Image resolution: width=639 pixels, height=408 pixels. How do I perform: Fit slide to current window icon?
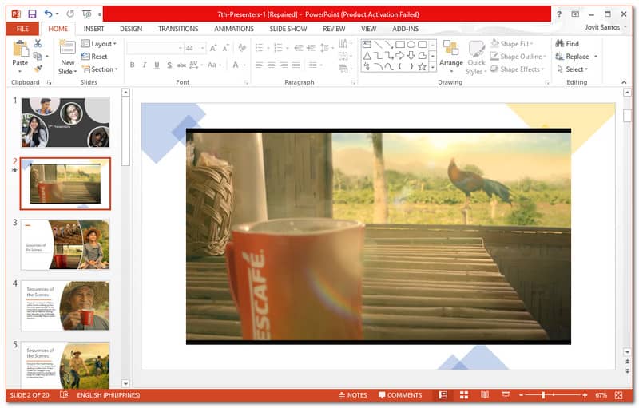[x=618, y=395]
